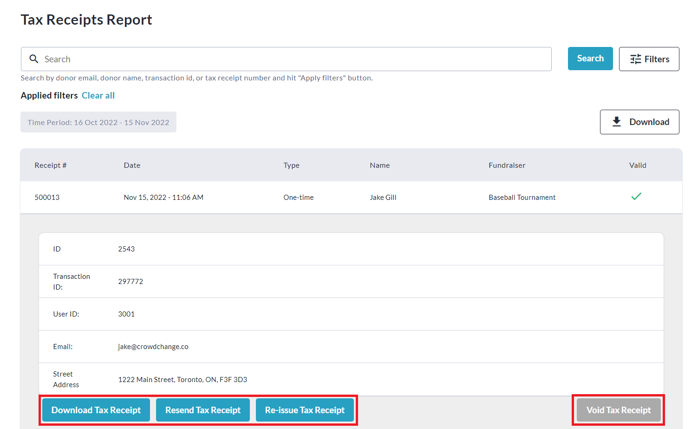
Task: Select the Time Period filter chip
Action: coord(98,122)
